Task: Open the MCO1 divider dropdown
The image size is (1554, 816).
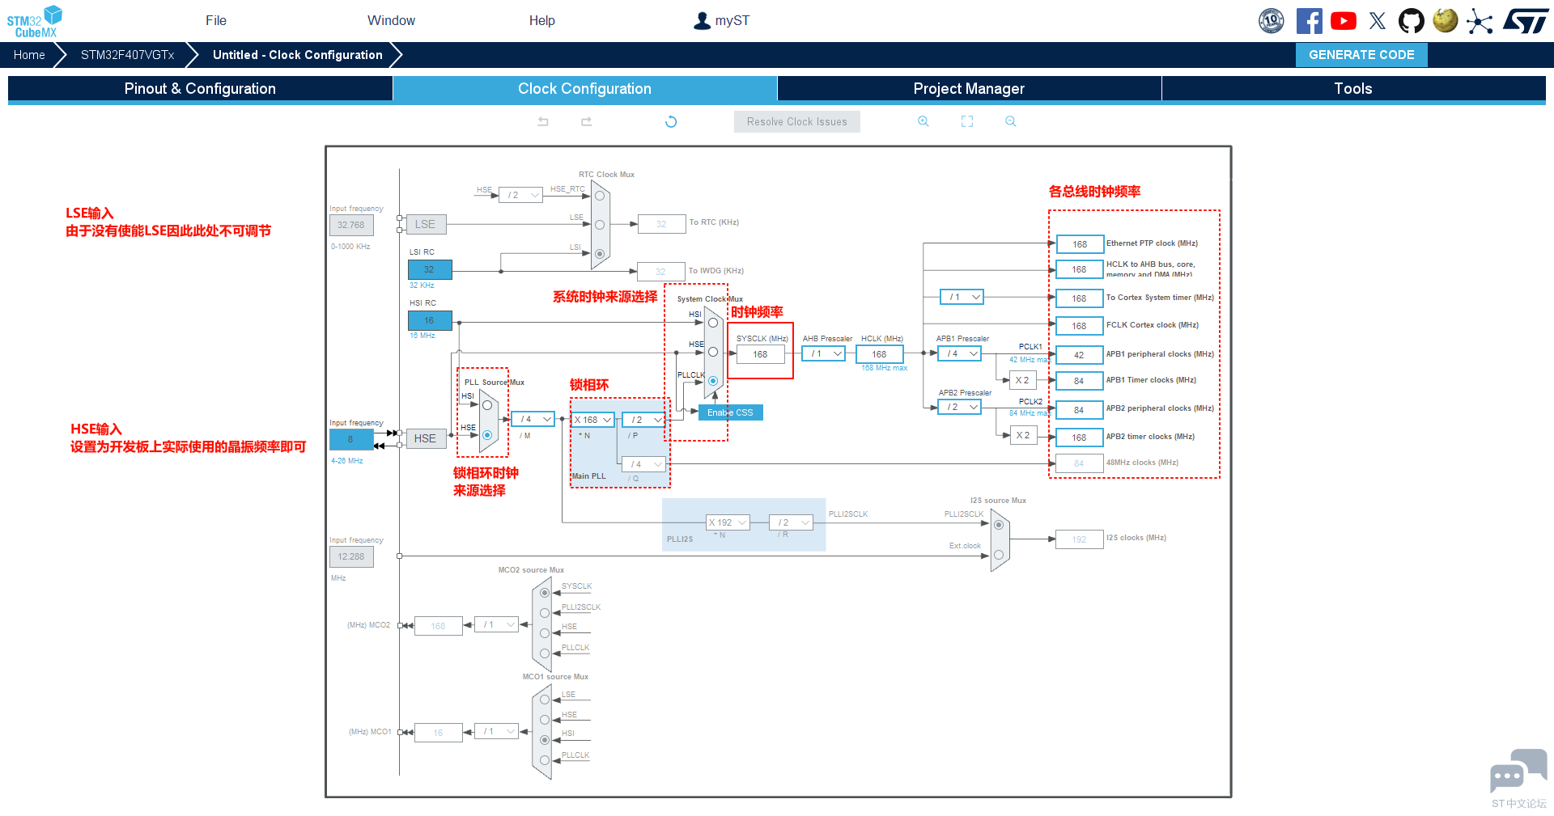Action: click(x=496, y=731)
